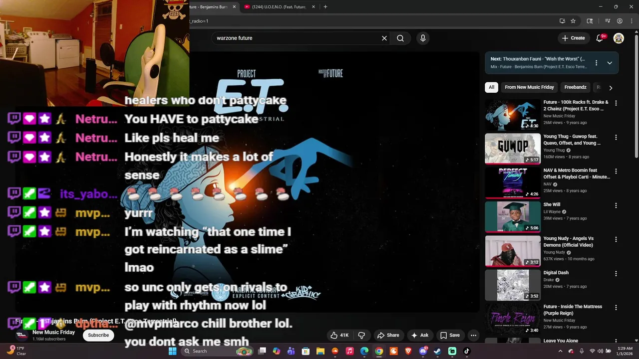Open the Chrome profile icon
This screenshot has width=639, height=359.
pyautogui.click(x=620, y=21)
